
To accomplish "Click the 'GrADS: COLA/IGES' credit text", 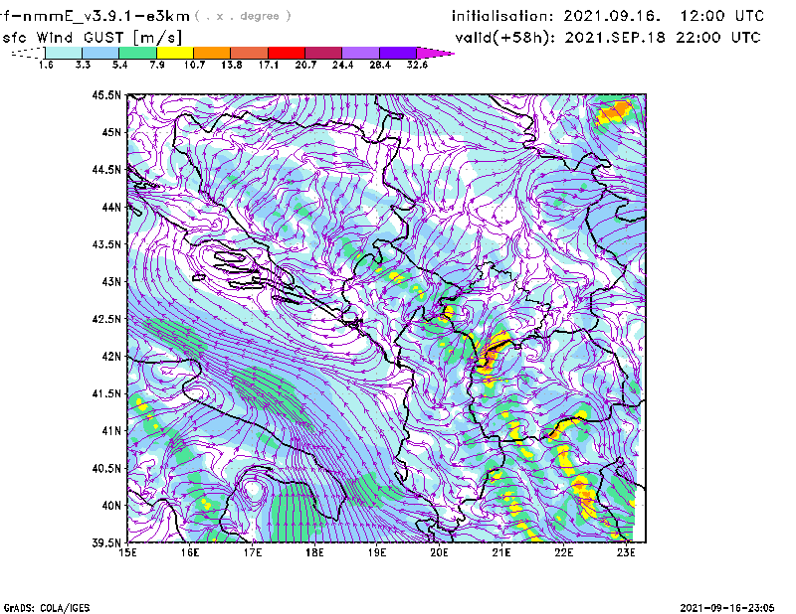I will pos(47,608).
